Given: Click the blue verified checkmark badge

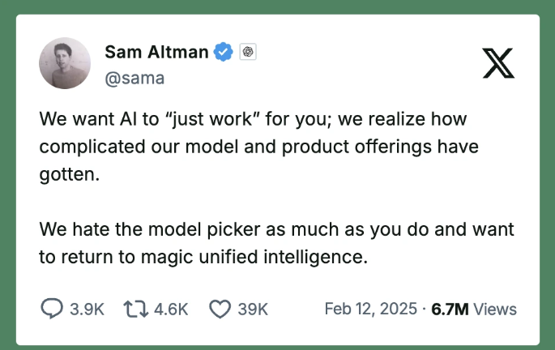Looking at the screenshot, I should click(223, 53).
